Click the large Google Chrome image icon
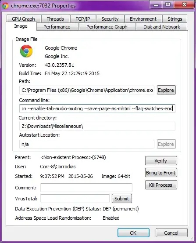Screen dimensions: 196x243 pos(26,51)
